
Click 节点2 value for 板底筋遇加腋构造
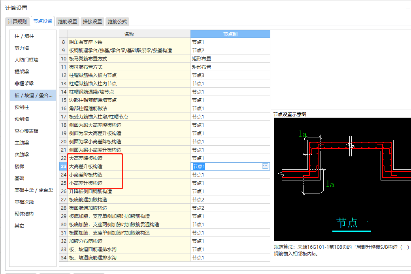pyautogui.click(x=230, y=200)
